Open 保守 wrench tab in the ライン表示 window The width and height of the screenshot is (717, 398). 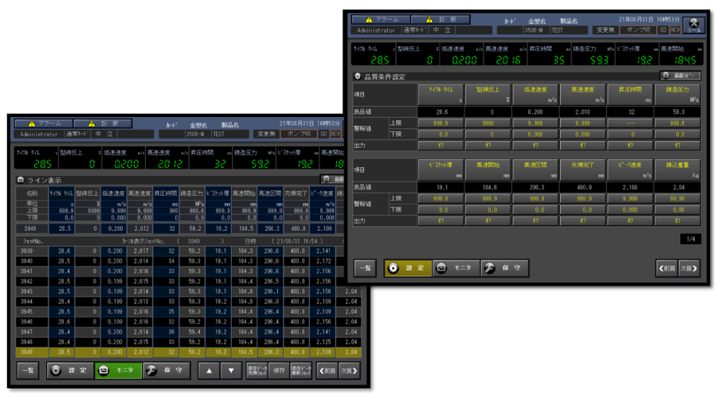167,371
